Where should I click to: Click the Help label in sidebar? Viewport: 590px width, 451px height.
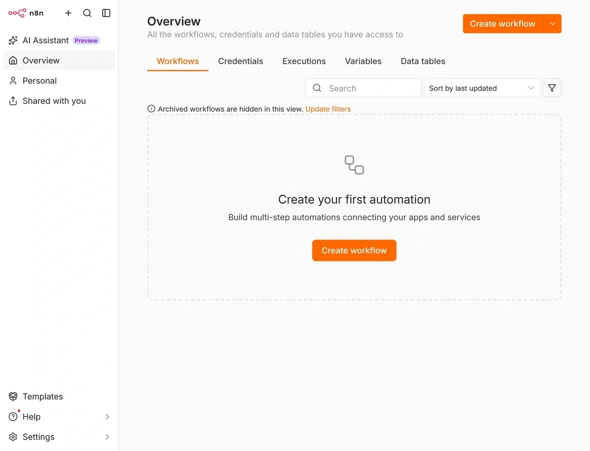point(31,417)
